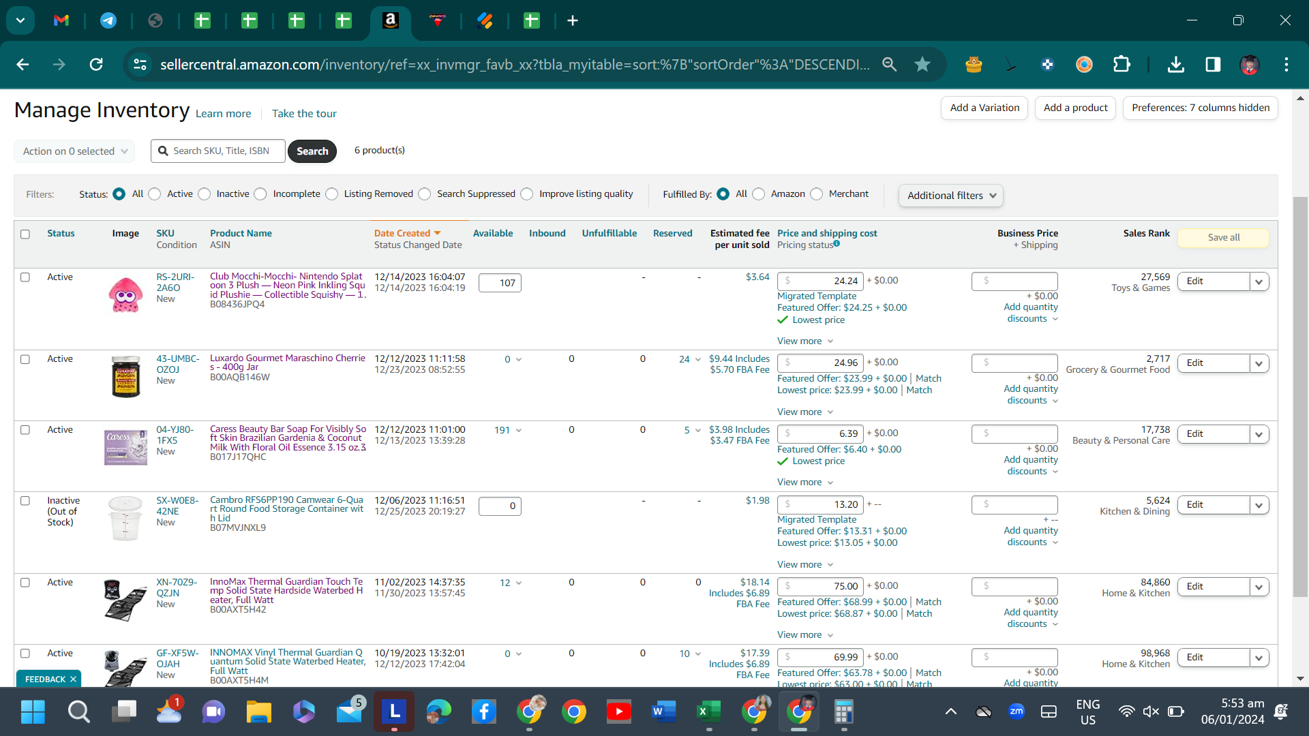The width and height of the screenshot is (1309, 736).
Task: Open the Mail app in taskbar
Action: [350, 711]
